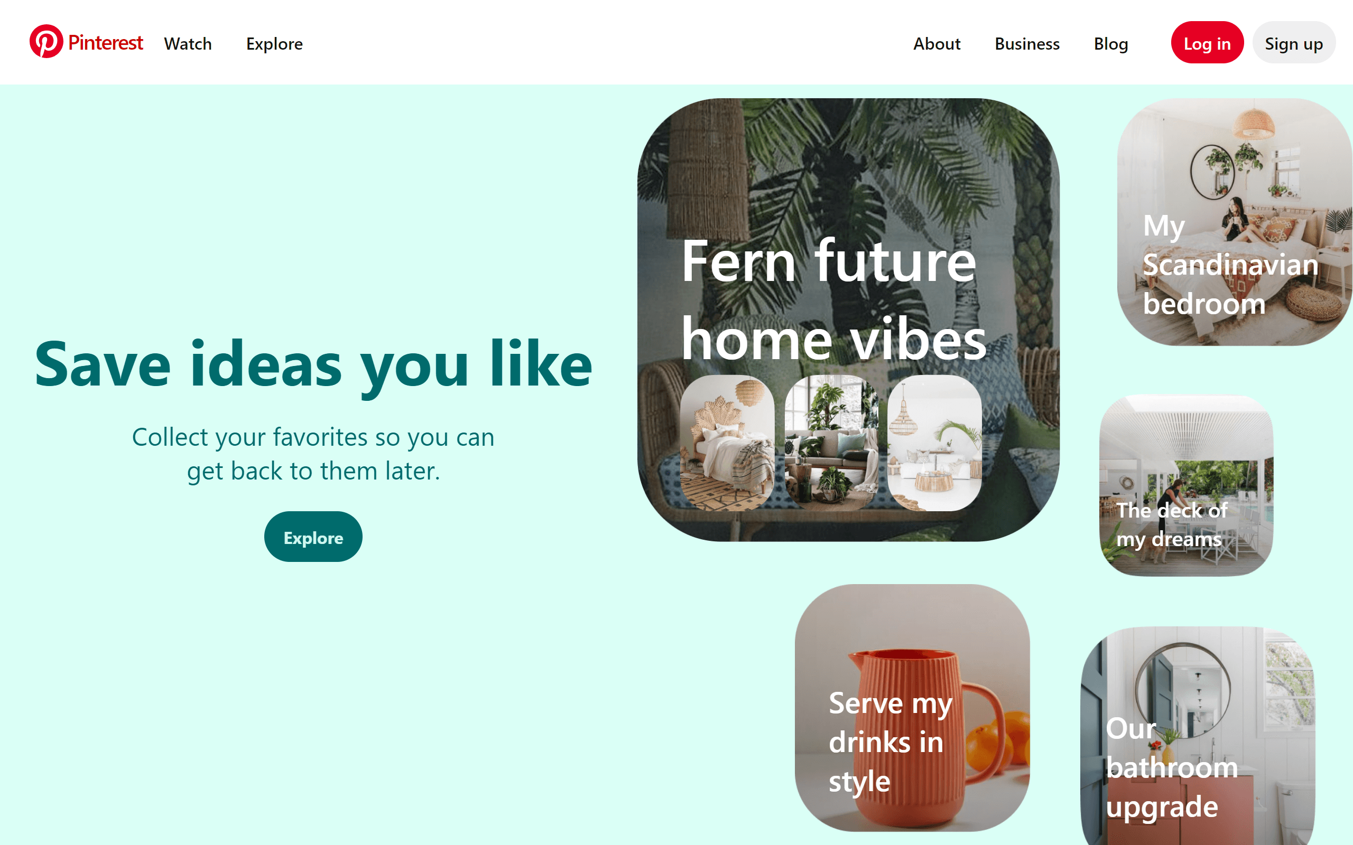This screenshot has height=845, width=1353.
Task: Click the Business link in header
Action: point(1027,43)
